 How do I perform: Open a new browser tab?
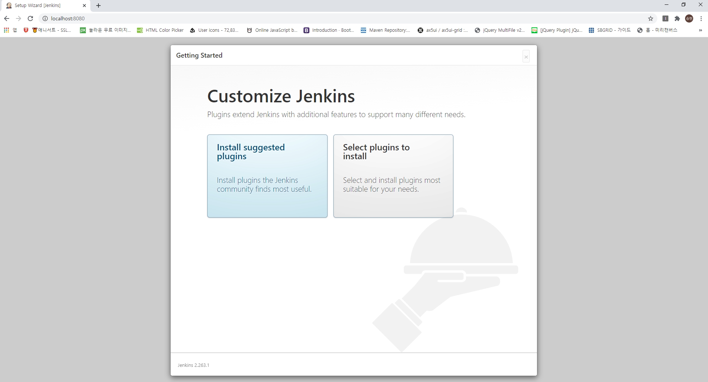pos(98,6)
